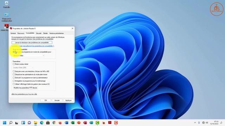
Task: Open the taskbar Search magnifier
Action: (x=11, y=122)
